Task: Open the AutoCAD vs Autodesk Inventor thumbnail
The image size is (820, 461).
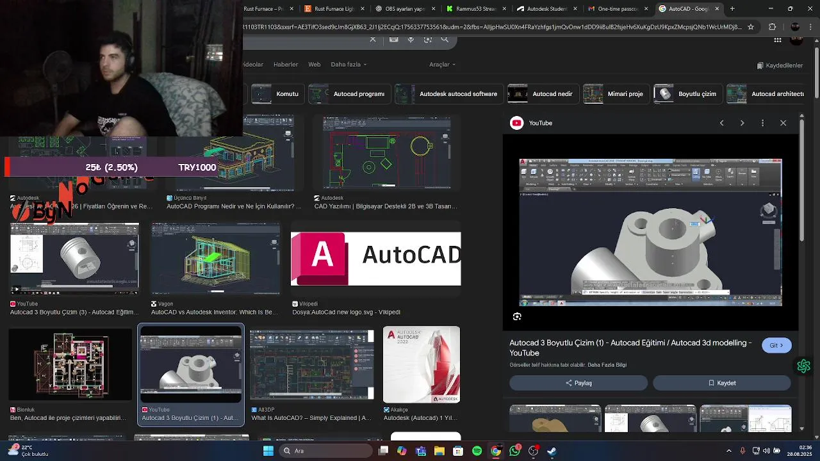Action: click(215, 259)
